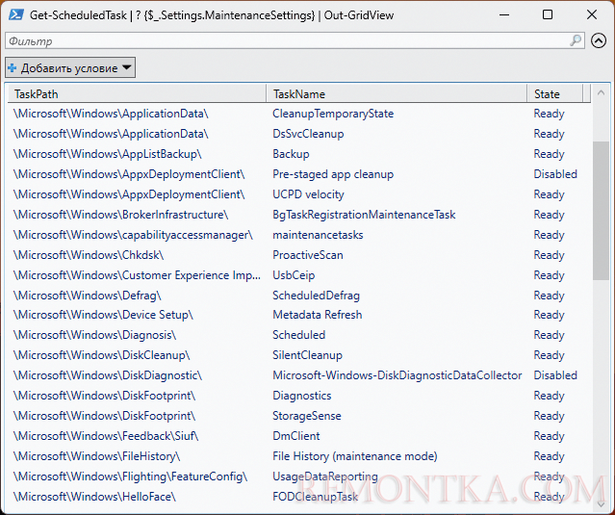Viewport: 615px width, 515px height.
Task: Click the Flighting\FeatureConfig\ path cell
Action: (130, 476)
